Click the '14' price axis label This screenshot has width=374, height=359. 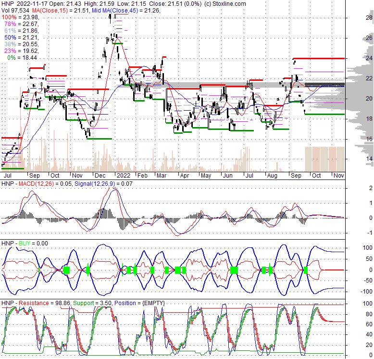[x=369, y=159]
